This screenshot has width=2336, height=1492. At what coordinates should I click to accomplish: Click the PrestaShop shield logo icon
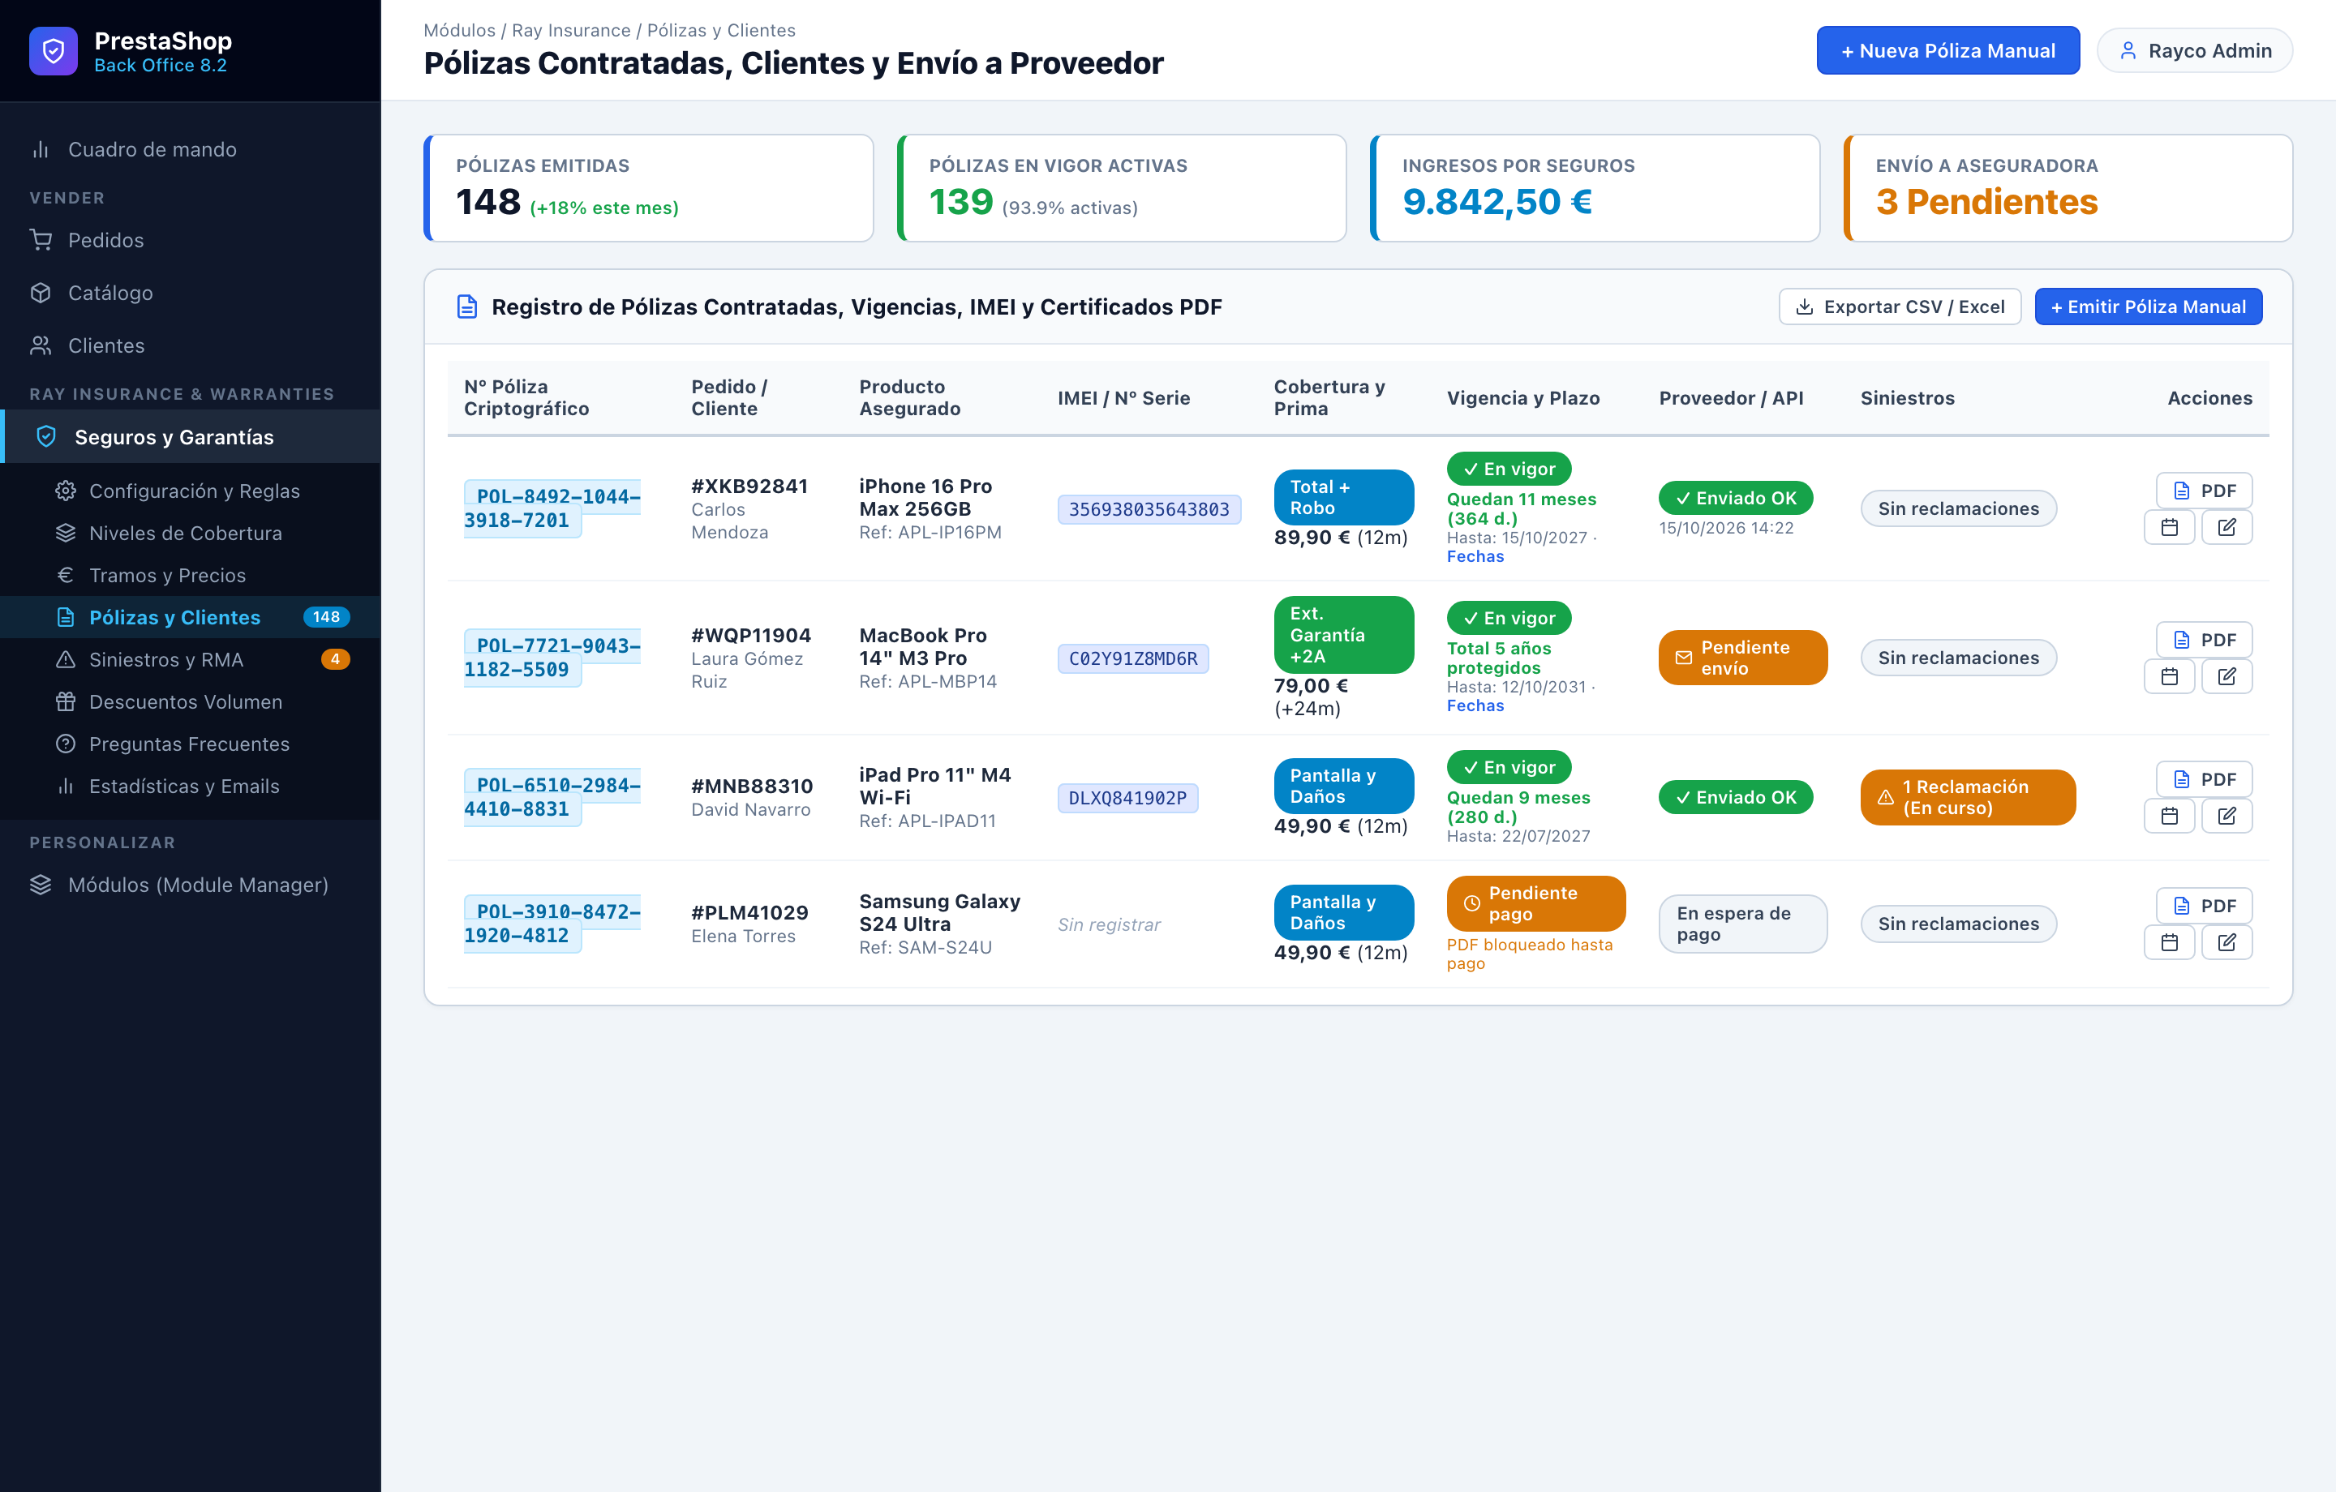click(x=54, y=50)
